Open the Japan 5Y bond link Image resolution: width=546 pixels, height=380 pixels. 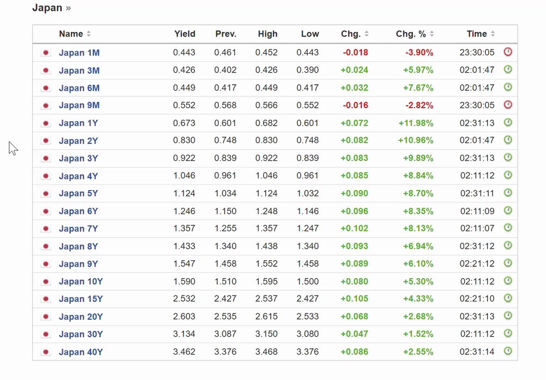pos(78,194)
